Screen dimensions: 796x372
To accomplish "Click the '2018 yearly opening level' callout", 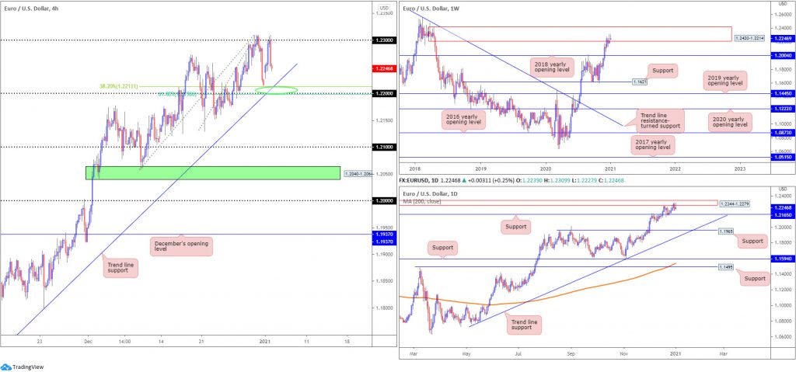I will coord(553,67).
